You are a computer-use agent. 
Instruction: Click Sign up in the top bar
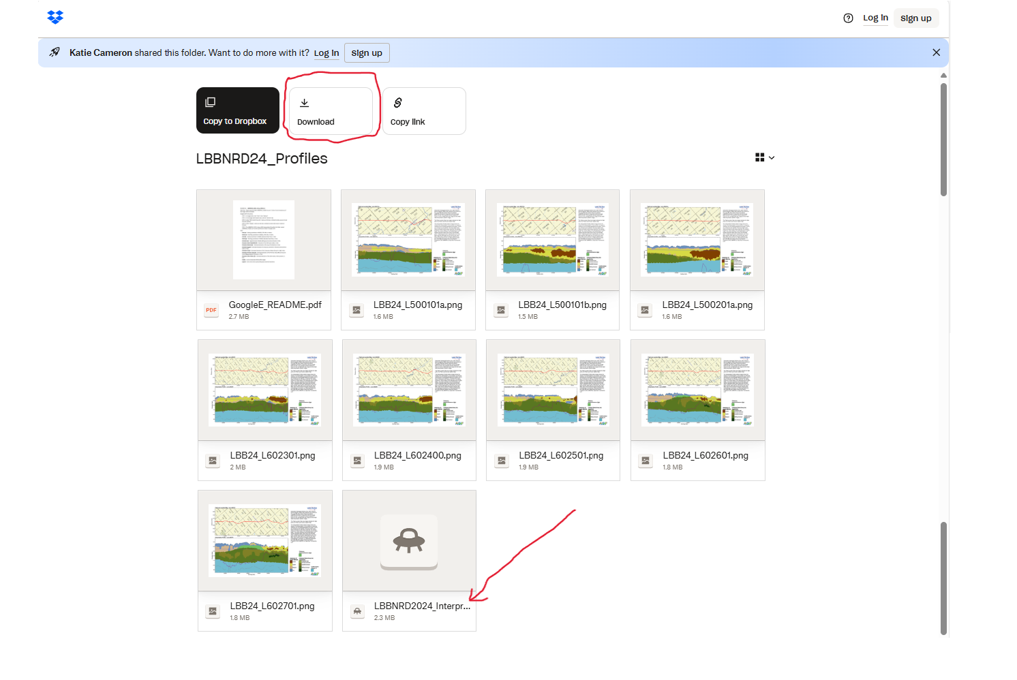click(x=915, y=18)
